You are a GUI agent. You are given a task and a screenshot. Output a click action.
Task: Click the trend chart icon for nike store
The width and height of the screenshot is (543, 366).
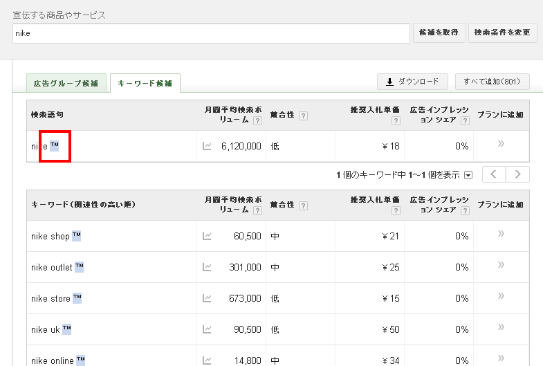tap(207, 298)
